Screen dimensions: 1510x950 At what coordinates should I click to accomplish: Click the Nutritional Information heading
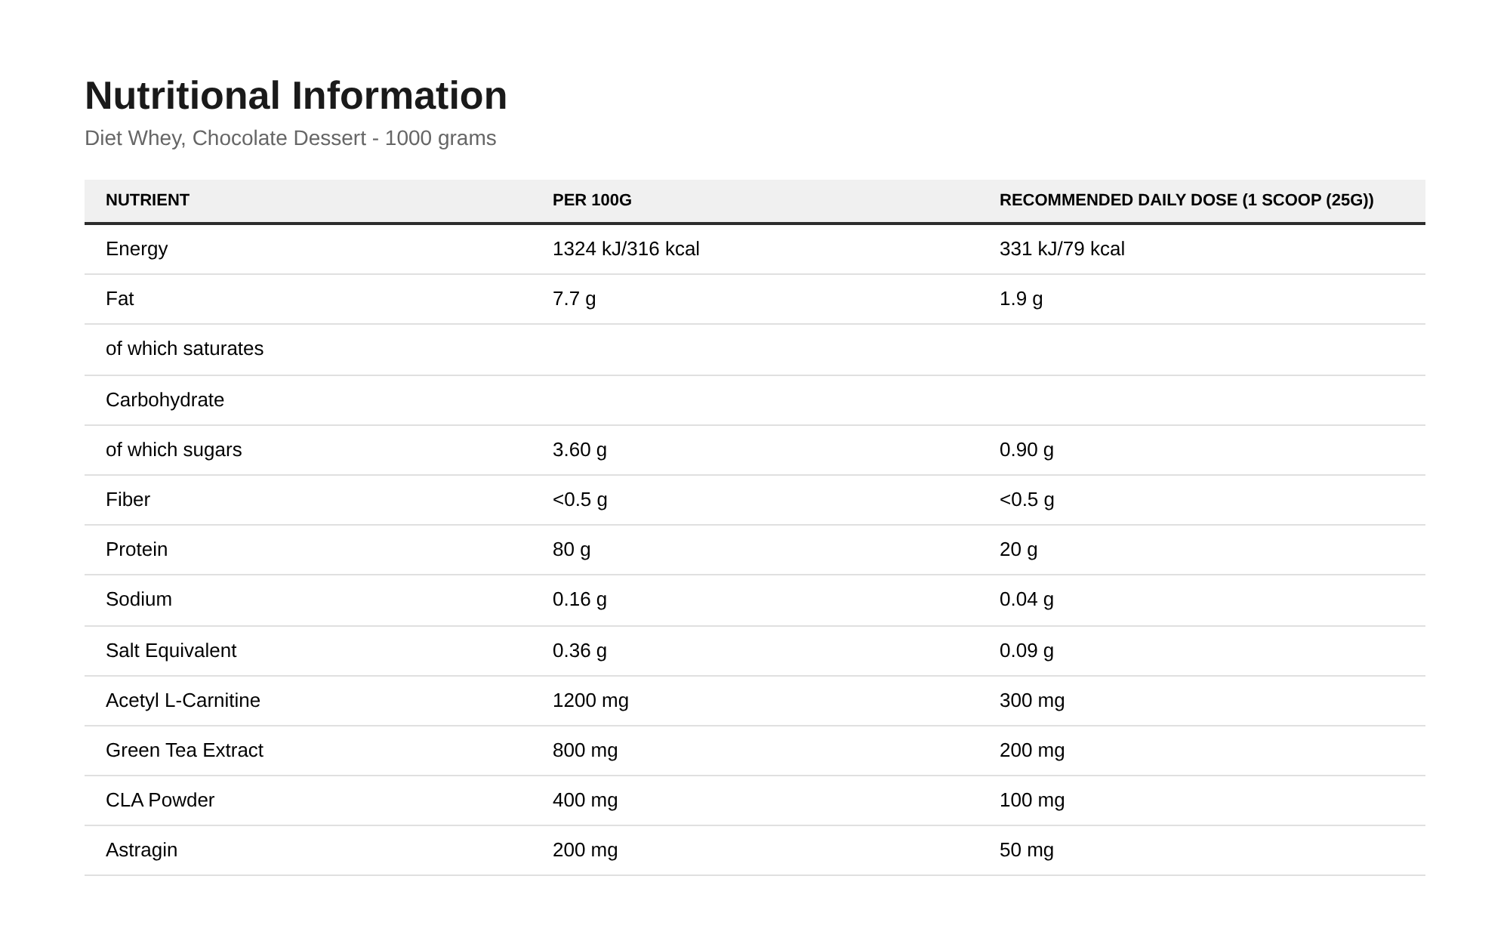pyautogui.click(x=296, y=96)
